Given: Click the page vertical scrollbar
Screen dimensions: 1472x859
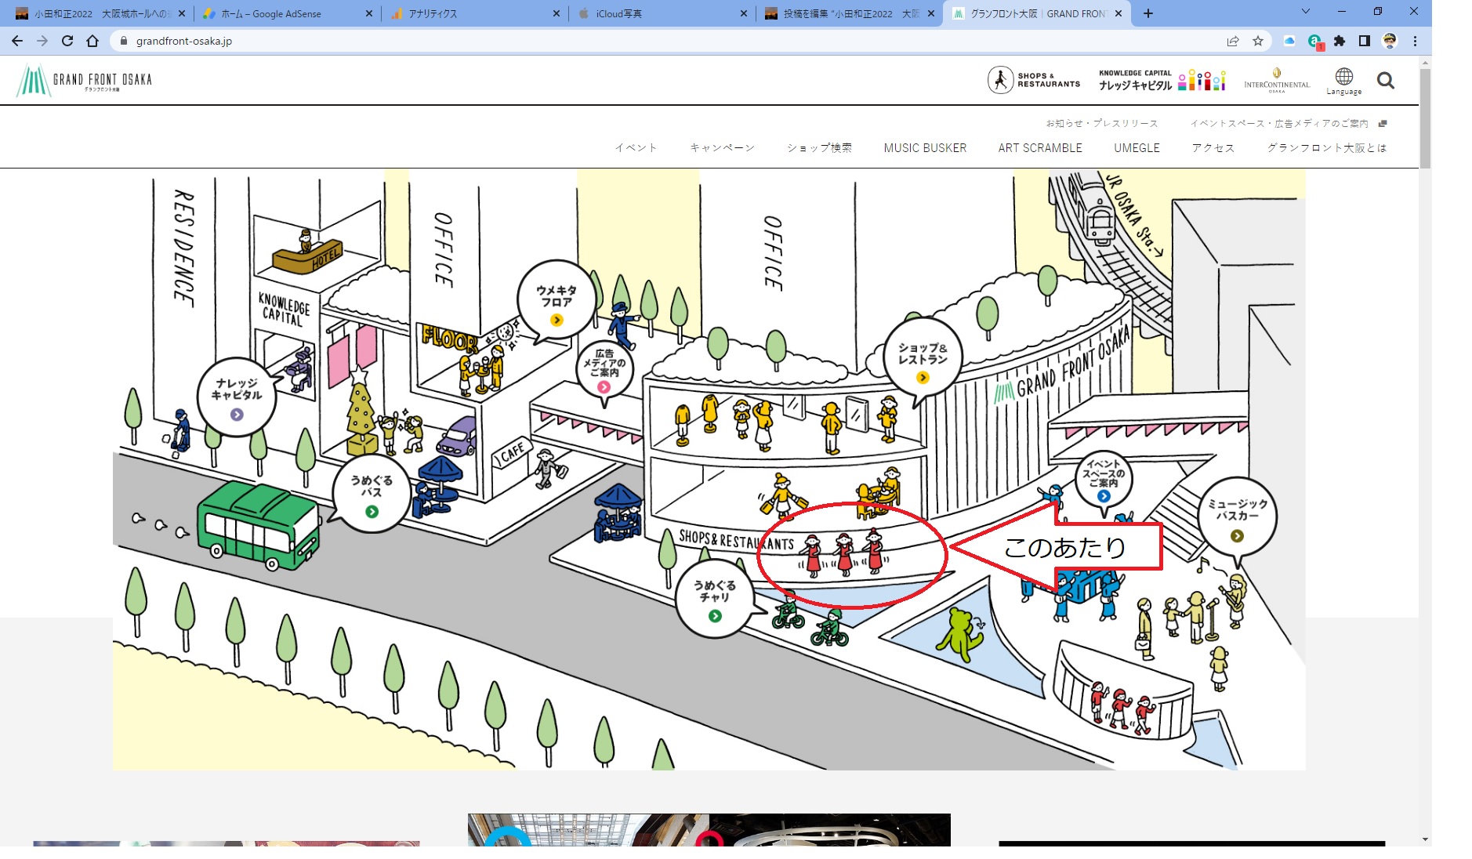Looking at the screenshot, I should (1425, 118).
